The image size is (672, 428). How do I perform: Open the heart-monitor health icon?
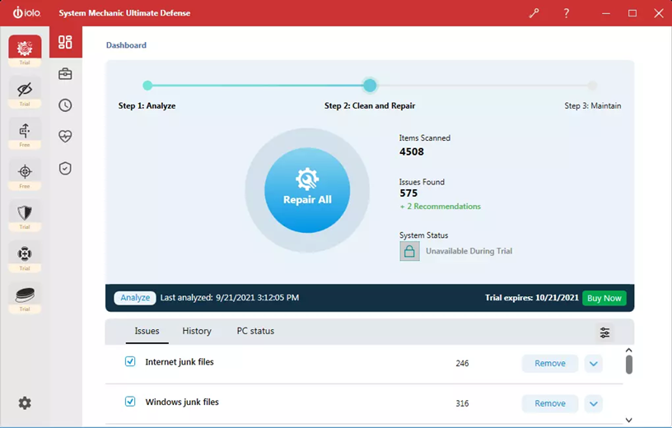[65, 137]
